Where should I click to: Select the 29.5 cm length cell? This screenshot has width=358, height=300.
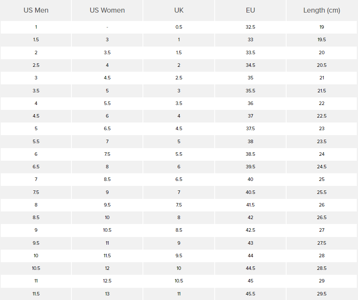coord(322,294)
